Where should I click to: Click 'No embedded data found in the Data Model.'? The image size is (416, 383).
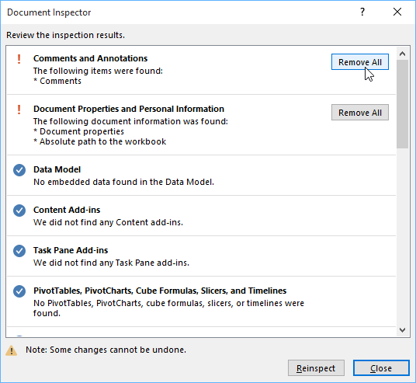[x=123, y=182]
